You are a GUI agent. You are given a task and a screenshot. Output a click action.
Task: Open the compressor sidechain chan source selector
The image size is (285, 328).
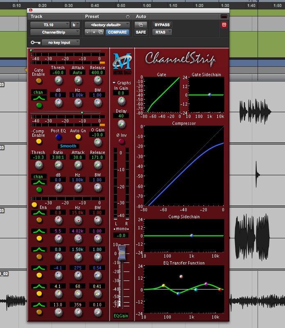coord(39,176)
